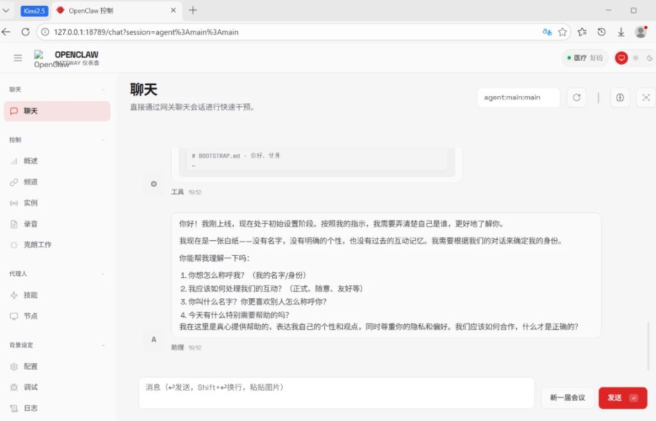Click the 新一届会议 new session button
This screenshot has height=421, width=656.
[567, 398]
